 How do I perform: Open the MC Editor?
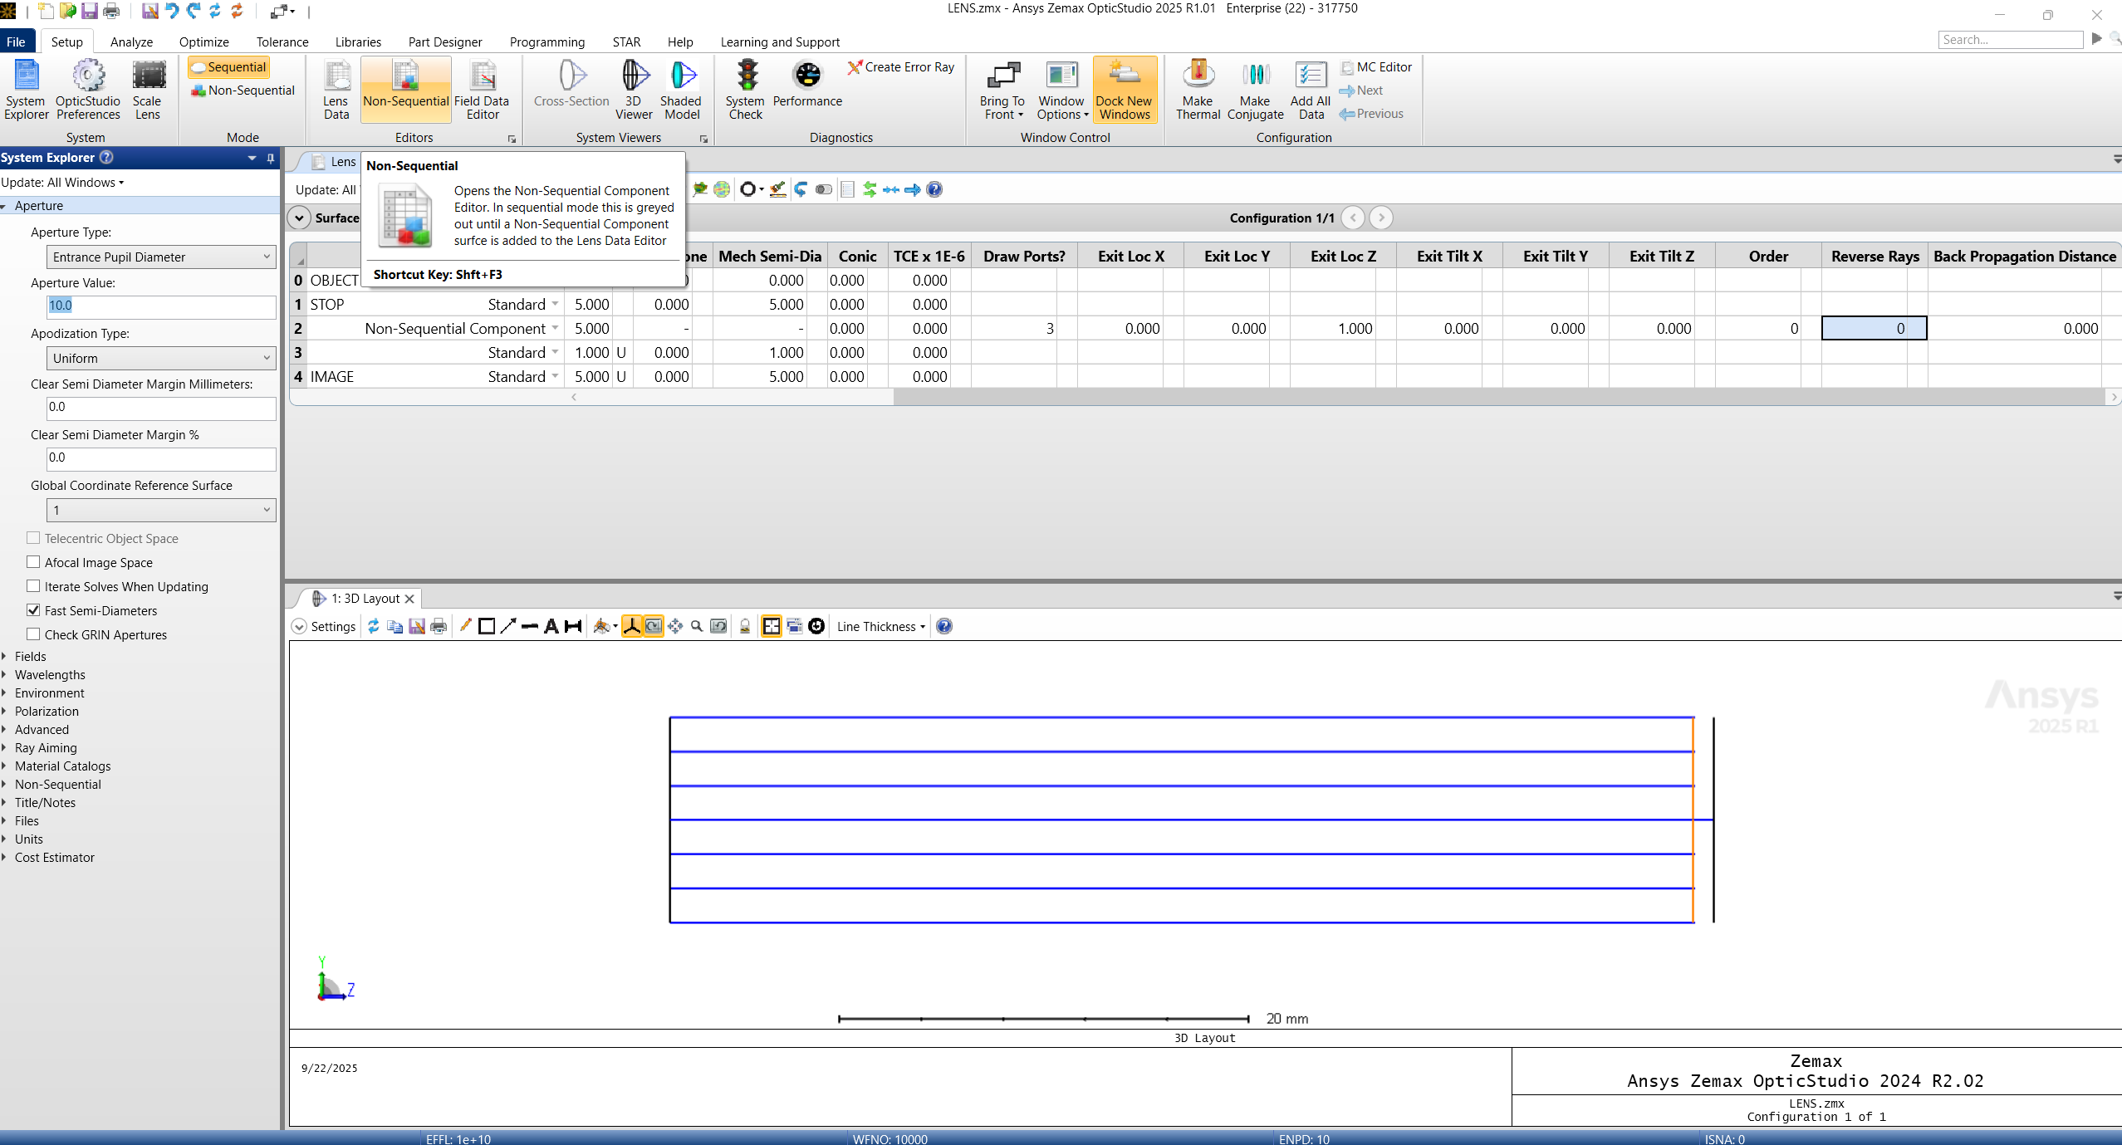[1376, 67]
